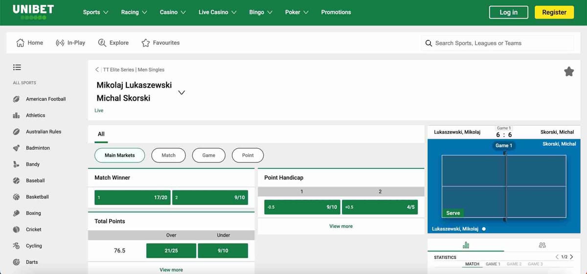Click the Game 1 marker on scoreboard

click(504, 145)
